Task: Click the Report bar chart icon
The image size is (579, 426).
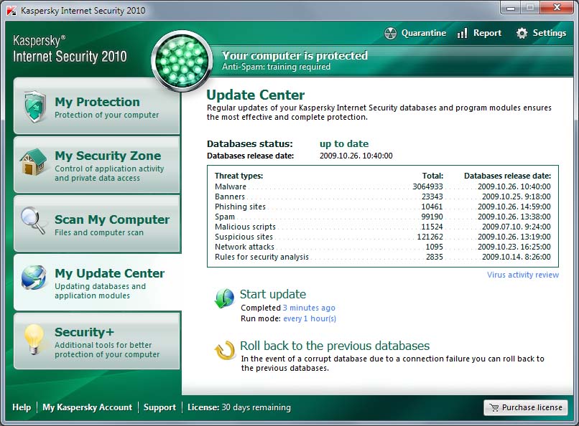Action: tap(462, 33)
